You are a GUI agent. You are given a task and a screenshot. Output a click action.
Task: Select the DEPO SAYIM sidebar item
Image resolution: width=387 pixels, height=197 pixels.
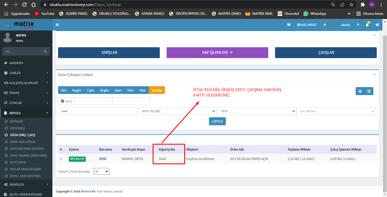pyautogui.click(x=18, y=162)
